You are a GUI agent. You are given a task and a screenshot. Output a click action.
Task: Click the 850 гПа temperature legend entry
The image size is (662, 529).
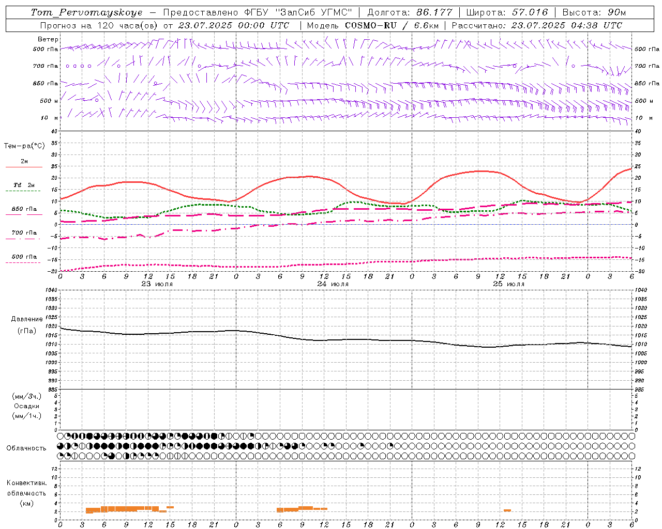24,209
